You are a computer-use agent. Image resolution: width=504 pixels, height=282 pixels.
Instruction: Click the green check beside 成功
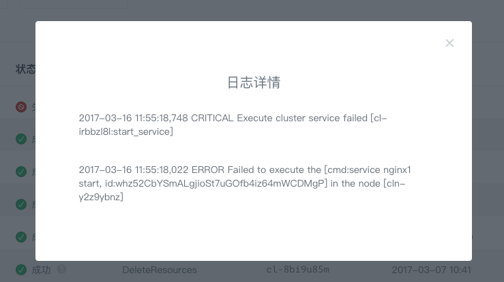21,270
